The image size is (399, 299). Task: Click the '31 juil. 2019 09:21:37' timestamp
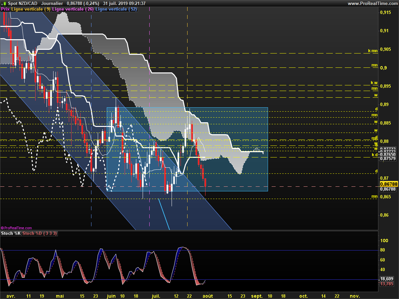coord(124,3)
